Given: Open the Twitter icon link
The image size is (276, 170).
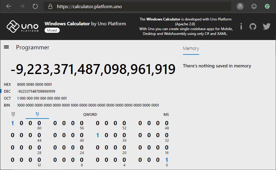Looking at the screenshot, I should (266, 26).
